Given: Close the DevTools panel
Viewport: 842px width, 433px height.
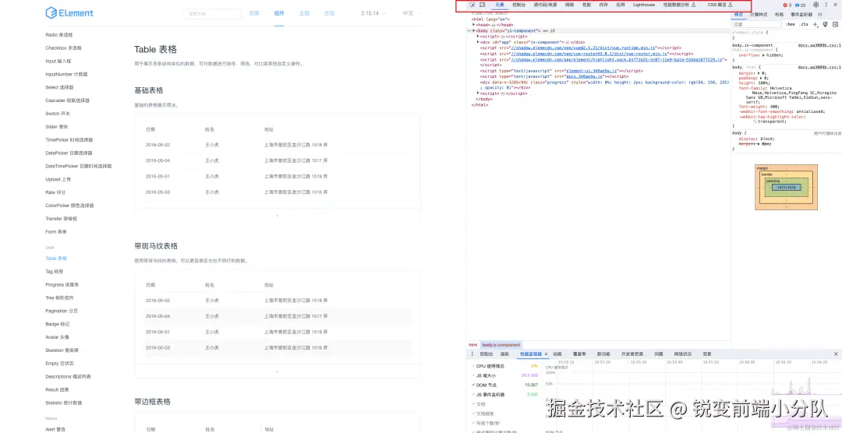Looking at the screenshot, I should [x=836, y=5].
